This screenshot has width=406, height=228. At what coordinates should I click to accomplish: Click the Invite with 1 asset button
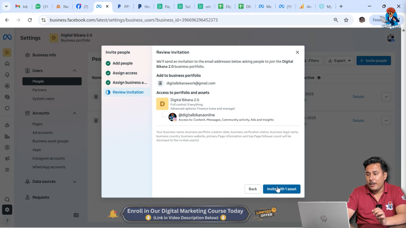(x=282, y=189)
